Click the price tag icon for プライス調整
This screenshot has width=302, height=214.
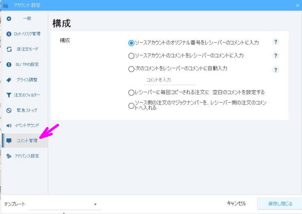click(x=9, y=80)
